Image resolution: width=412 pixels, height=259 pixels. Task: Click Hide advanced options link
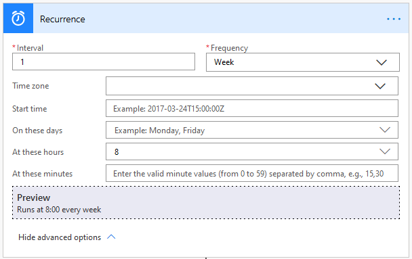tap(66, 237)
